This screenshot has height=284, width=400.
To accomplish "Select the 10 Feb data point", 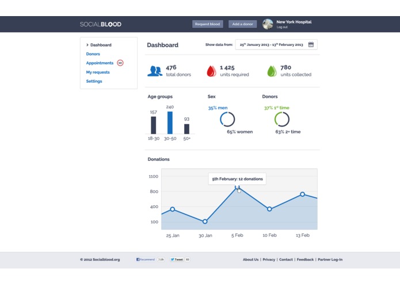I will click(269, 209).
